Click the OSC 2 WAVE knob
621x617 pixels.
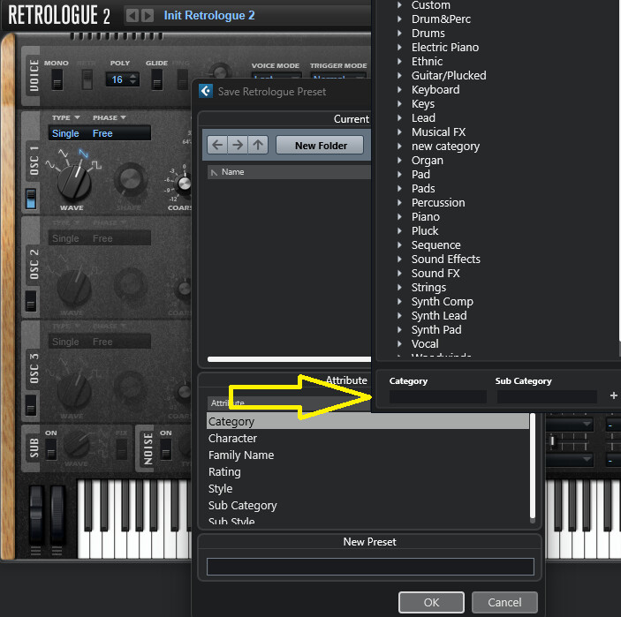coord(74,288)
